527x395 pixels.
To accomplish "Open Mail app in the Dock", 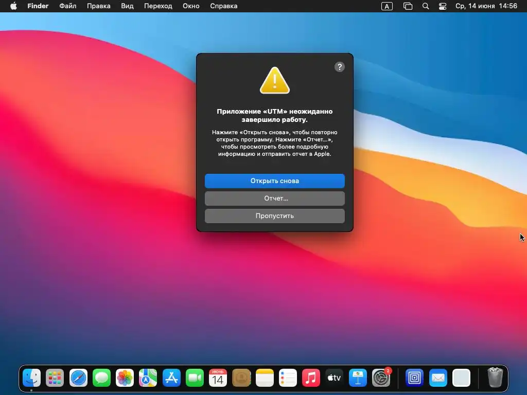I will pyautogui.click(x=438, y=378).
